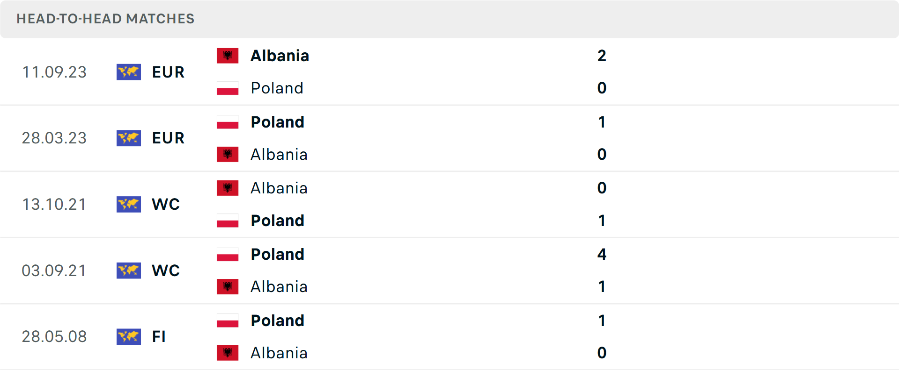Click the WC label for the 03.09.21 match

165,270
